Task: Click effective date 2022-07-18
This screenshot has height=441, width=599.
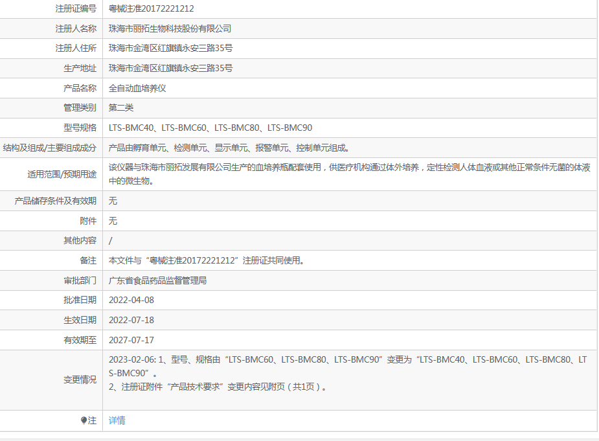Action: click(x=131, y=321)
